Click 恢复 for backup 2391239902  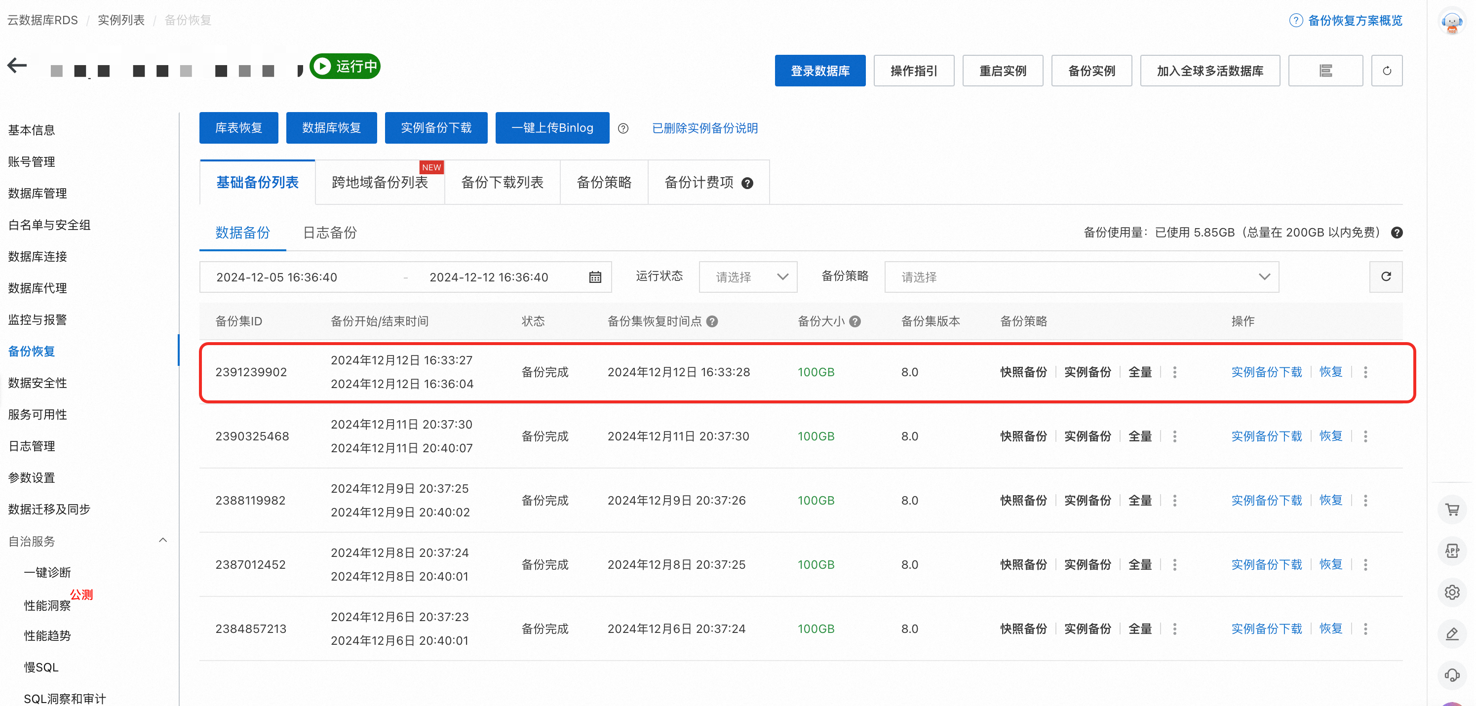click(1330, 372)
